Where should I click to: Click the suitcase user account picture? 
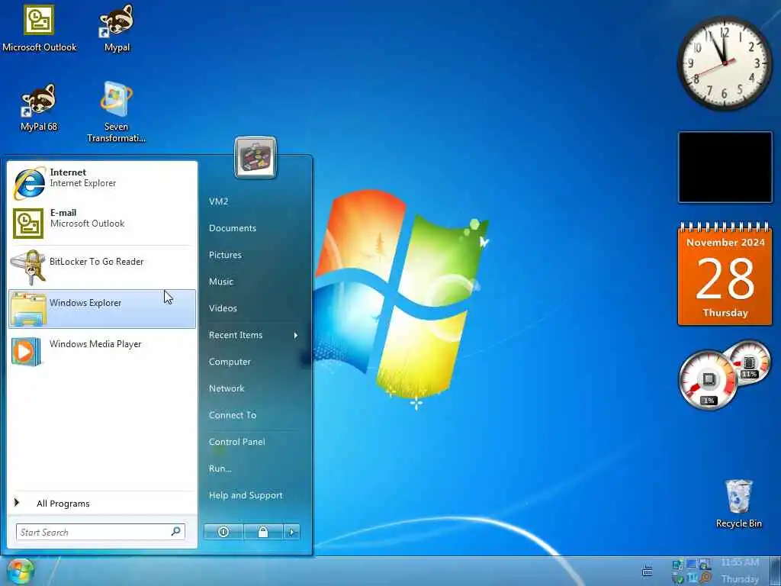tap(255, 157)
